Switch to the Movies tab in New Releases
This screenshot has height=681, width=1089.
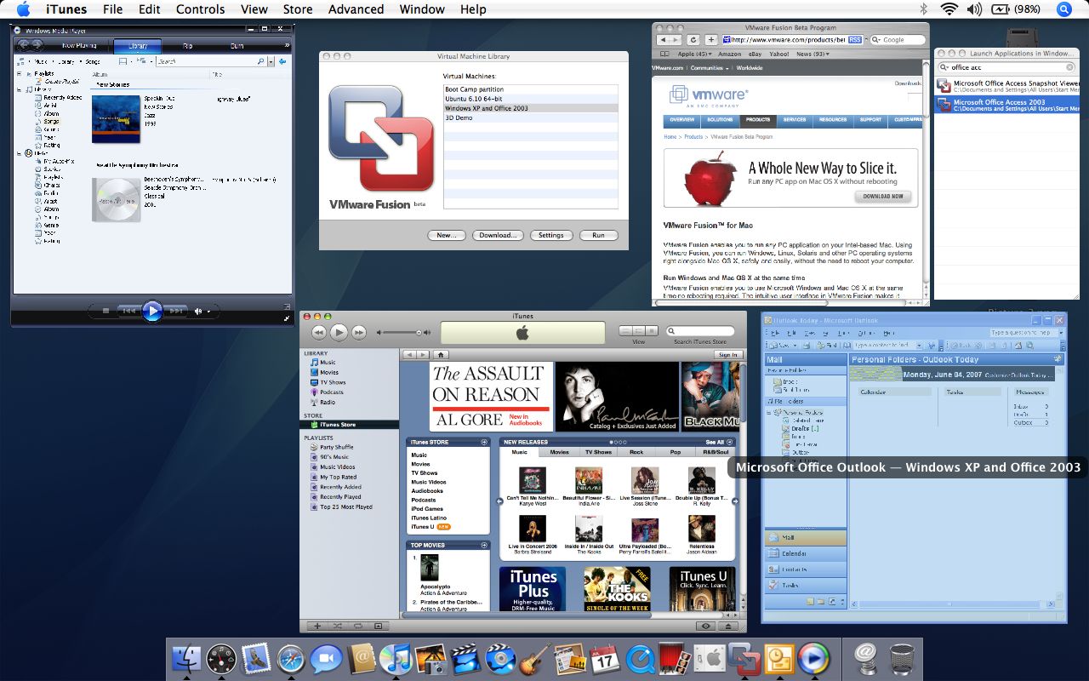559,452
